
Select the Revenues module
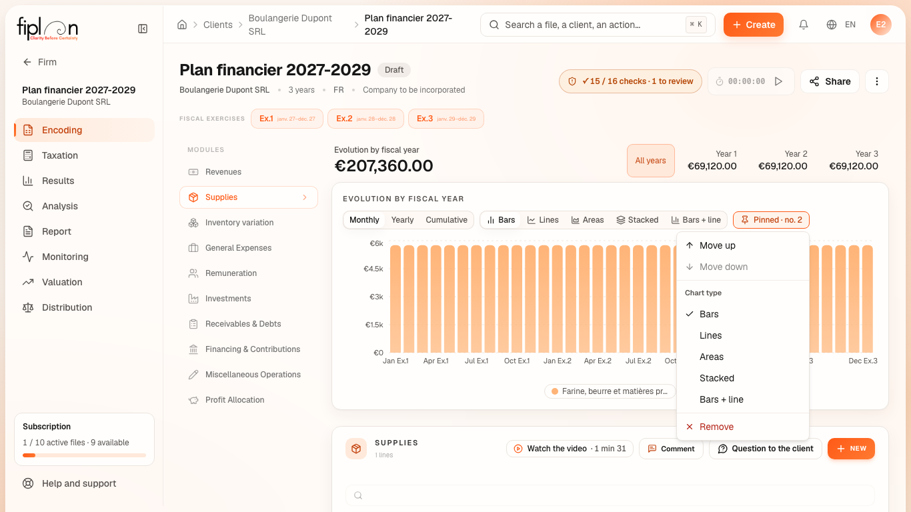249,172
